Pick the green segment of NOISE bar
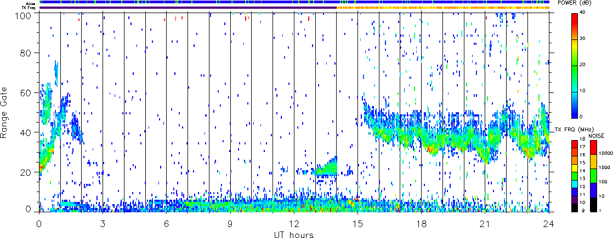Image resolution: width=613 pixels, height=238 pixels. [593, 176]
